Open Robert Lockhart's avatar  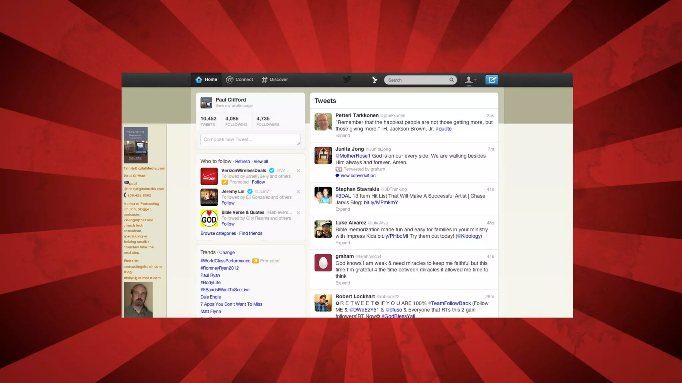click(323, 303)
